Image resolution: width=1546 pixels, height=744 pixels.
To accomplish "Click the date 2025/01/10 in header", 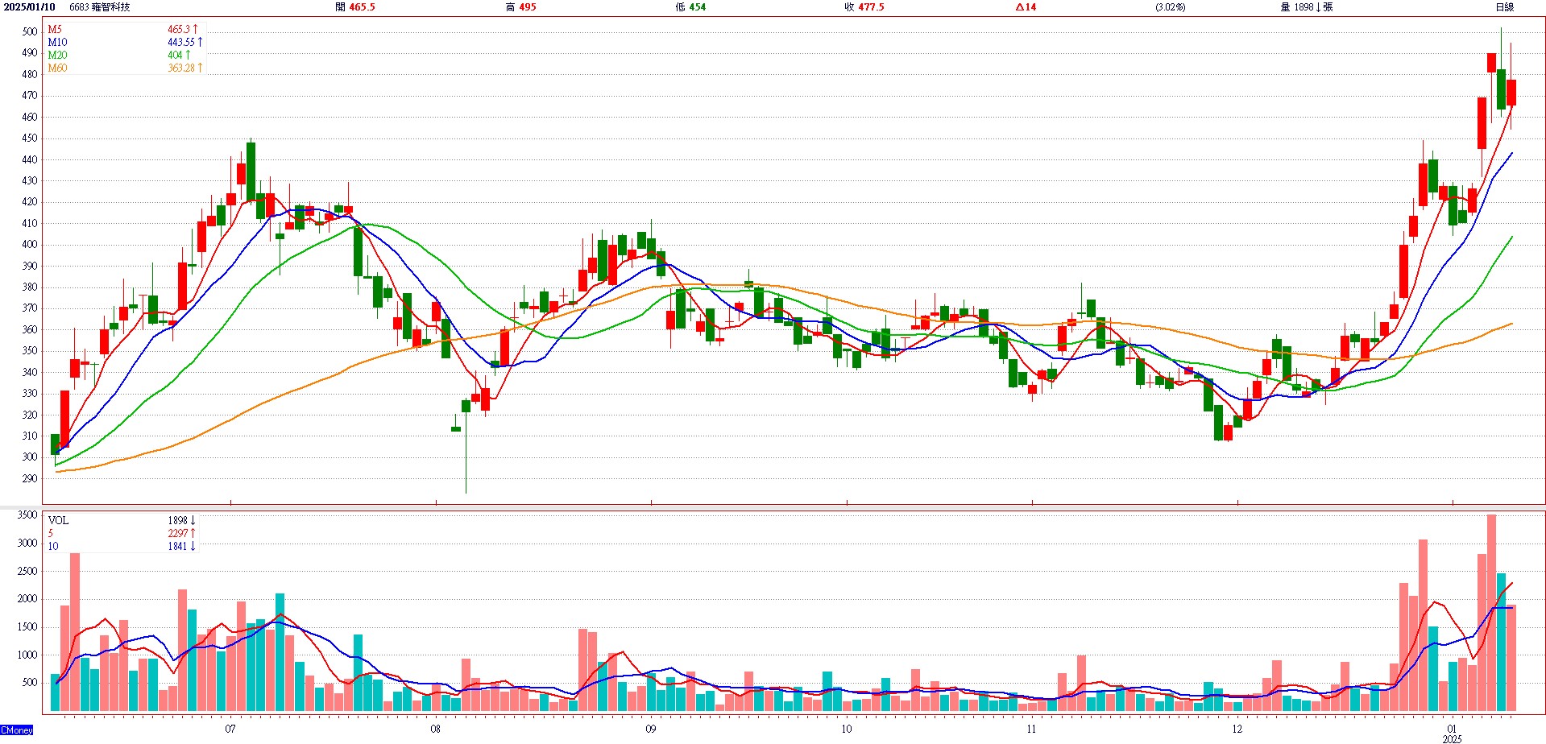I will point(29,7).
